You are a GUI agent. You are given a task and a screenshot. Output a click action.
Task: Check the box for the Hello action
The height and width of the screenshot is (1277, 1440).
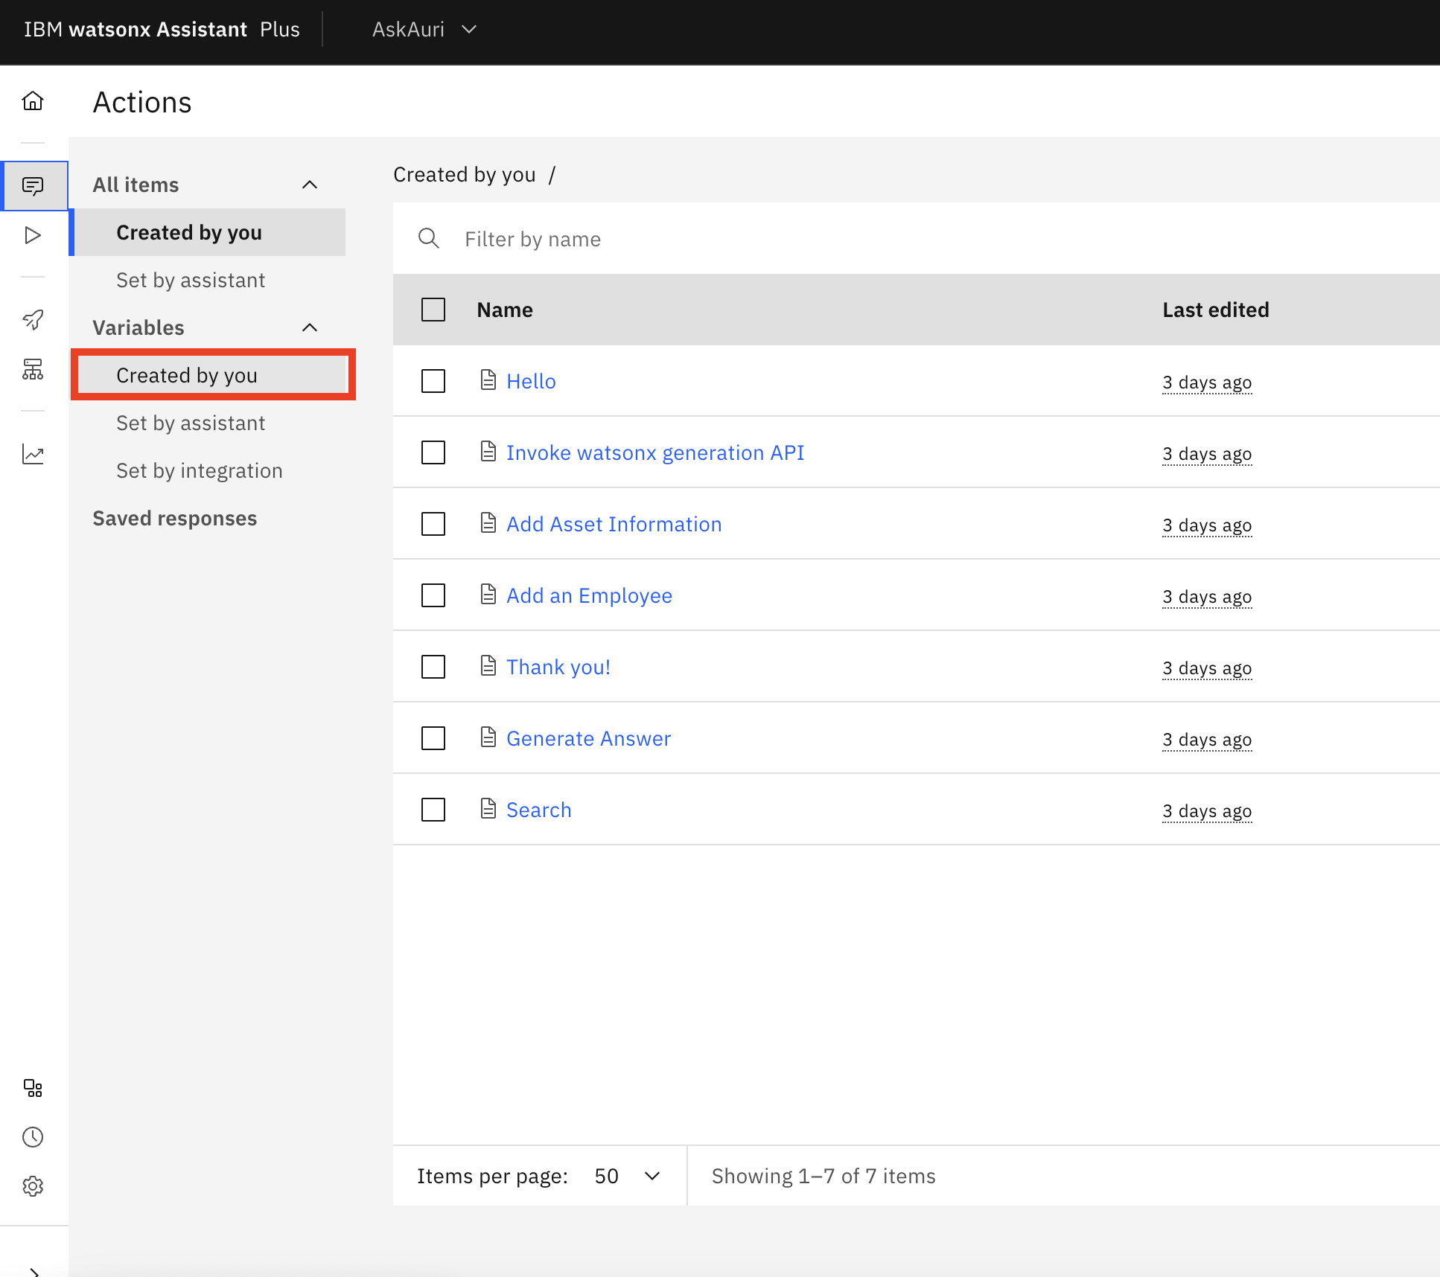[x=433, y=381]
